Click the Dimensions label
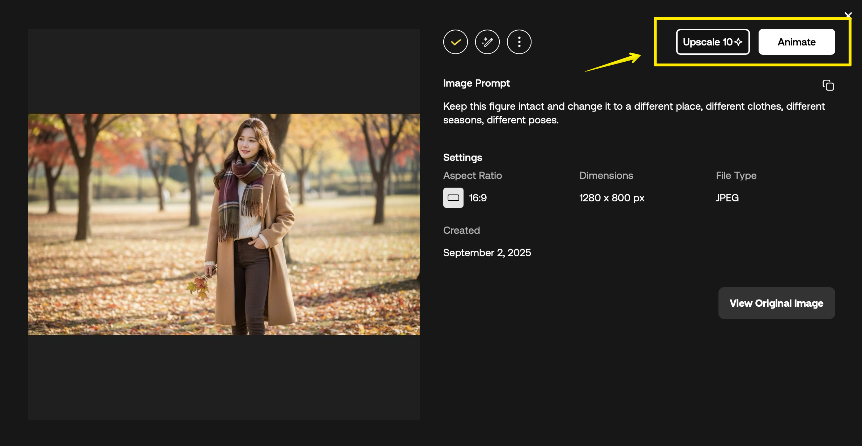 (x=606, y=175)
